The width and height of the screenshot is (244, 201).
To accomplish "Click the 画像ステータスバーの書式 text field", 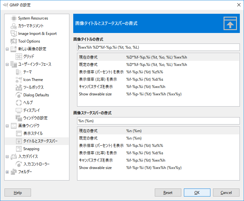I will click(x=158, y=121).
